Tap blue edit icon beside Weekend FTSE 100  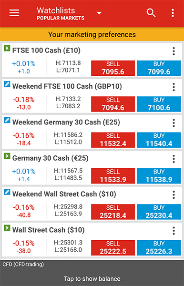(x=7, y=84)
